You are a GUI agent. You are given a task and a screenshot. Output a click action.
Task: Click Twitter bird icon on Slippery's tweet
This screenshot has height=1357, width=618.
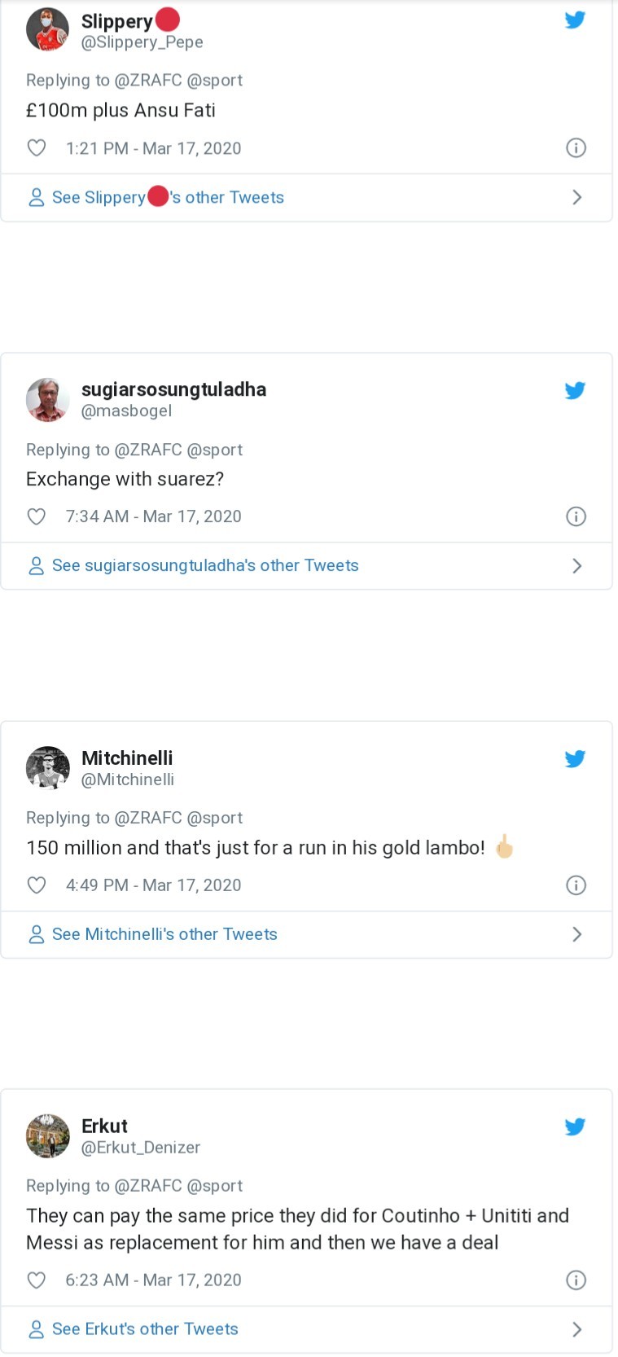pyautogui.click(x=575, y=20)
